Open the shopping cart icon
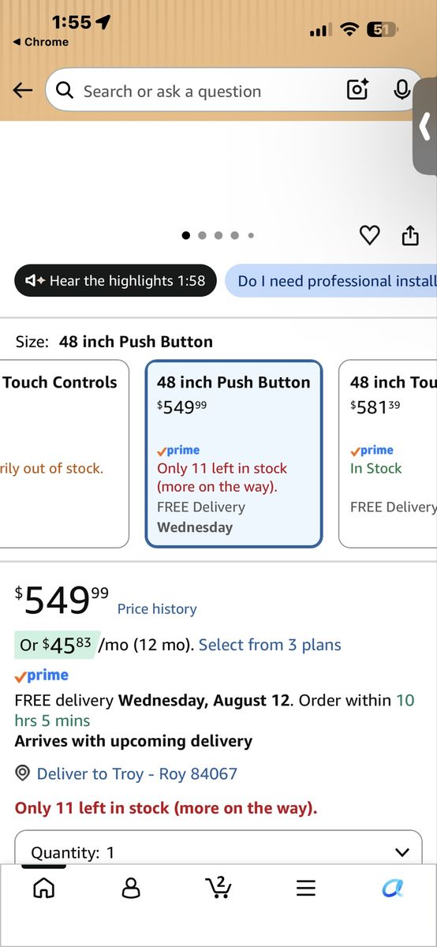 tap(218, 888)
